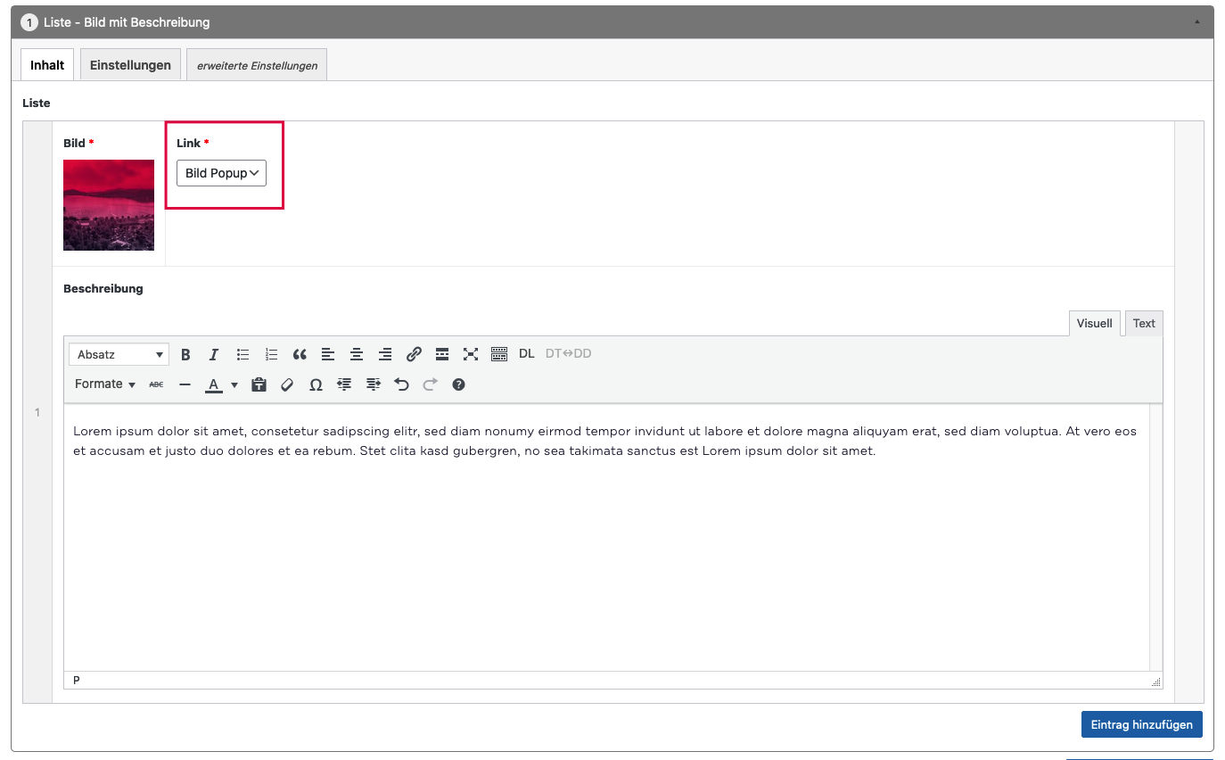Open the text color picker arrow
The height and width of the screenshot is (760, 1225).
coord(234,384)
